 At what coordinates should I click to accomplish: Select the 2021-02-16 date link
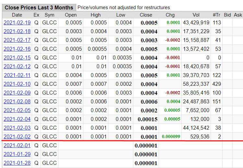(17, 49)
